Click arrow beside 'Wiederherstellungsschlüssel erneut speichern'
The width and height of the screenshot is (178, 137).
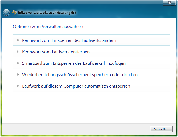(x=18, y=74)
